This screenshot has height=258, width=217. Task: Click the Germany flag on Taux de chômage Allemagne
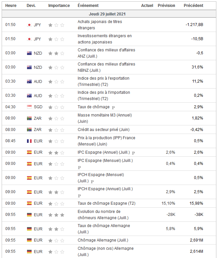29,229
